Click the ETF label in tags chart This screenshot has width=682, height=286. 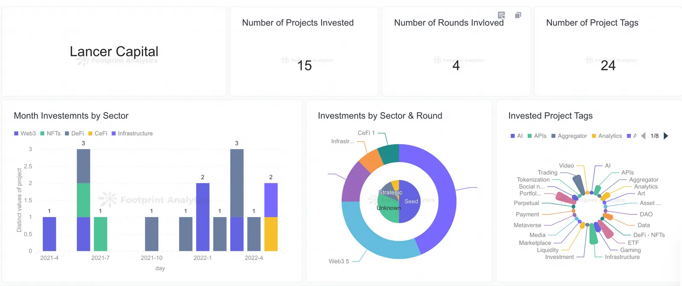(x=633, y=243)
